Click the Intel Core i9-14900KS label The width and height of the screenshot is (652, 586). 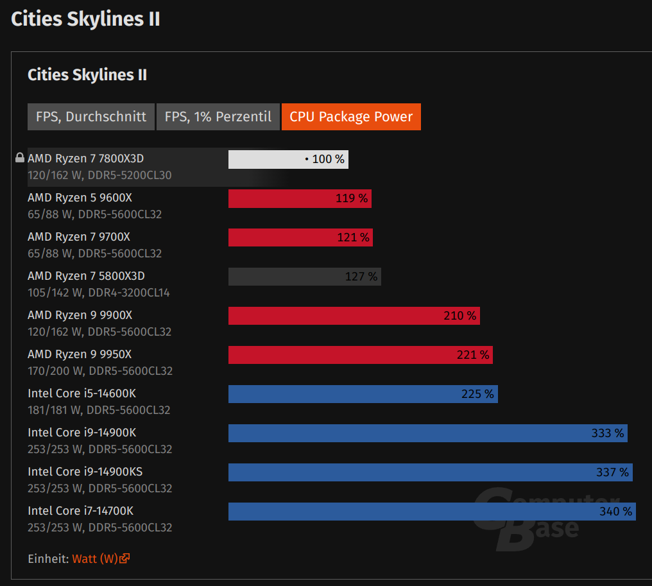click(x=85, y=471)
